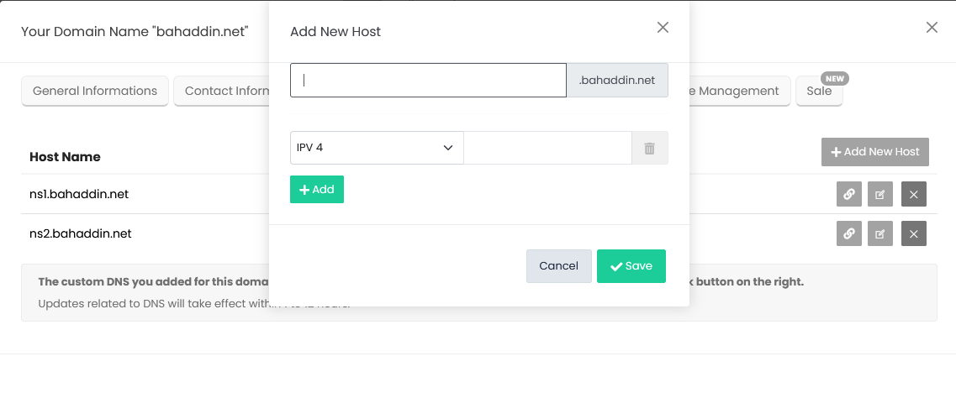Open the IPV 4 type dropdown
The image size is (956, 393).
point(377,148)
